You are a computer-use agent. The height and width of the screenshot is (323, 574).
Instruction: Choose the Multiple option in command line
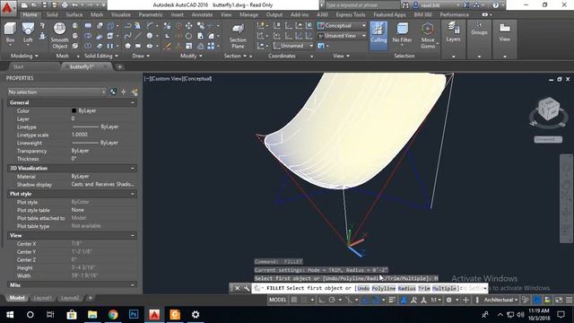(x=445, y=288)
